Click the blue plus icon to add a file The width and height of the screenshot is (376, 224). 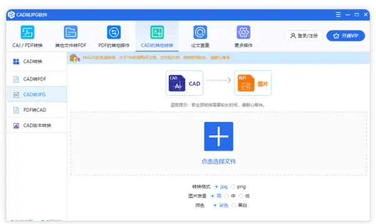[x=218, y=136]
